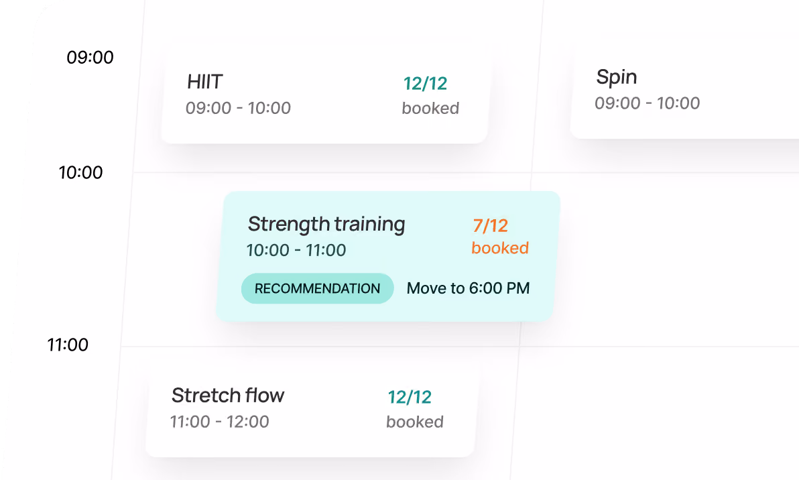Image resolution: width=799 pixels, height=480 pixels.
Task: Click Stretch flow's 12/12 booked count
Action: click(414, 409)
